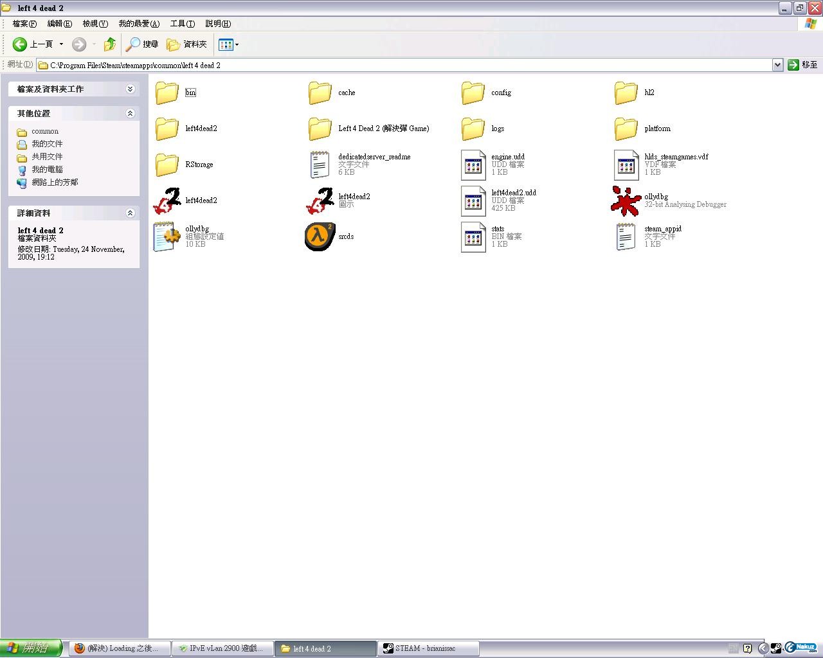Open the address bar dropdown arrow
The width and height of the screenshot is (823, 658).
(777, 65)
